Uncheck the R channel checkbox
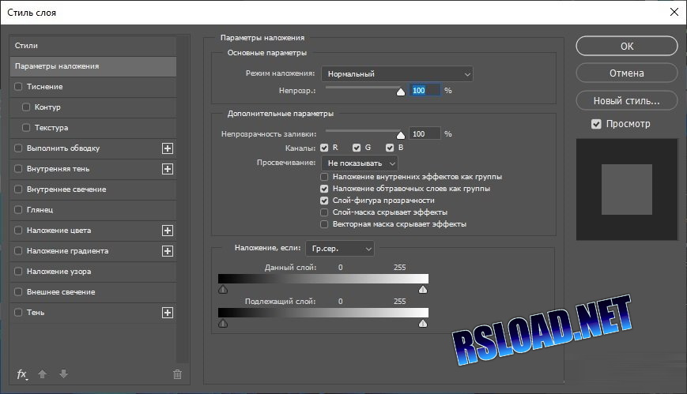The height and width of the screenshot is (394, 687). click(x=324, y=148)
